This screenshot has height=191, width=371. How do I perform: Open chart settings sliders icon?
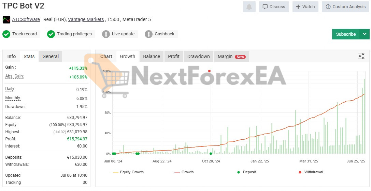[x=361, y=56]
